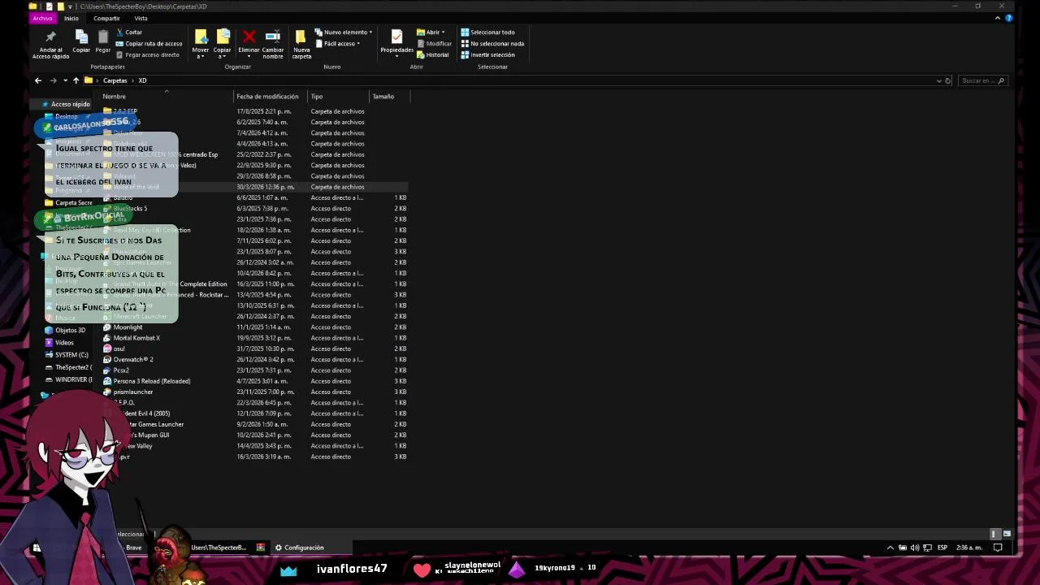This screenshot has width=1040, height=585.
Task: Open the notification center icon
Action: [x=998, y=548]
